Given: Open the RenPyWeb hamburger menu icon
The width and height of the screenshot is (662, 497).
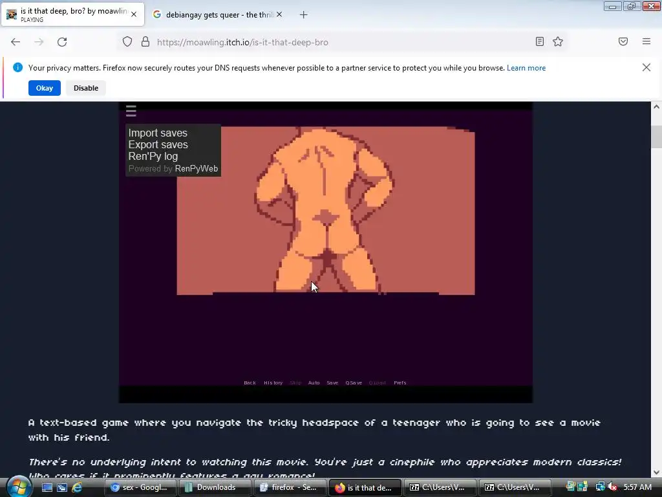Looking at the screenshot, I should [x=131, y=111].
